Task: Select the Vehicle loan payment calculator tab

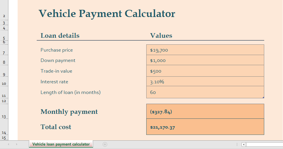Action: coord(61,144)
